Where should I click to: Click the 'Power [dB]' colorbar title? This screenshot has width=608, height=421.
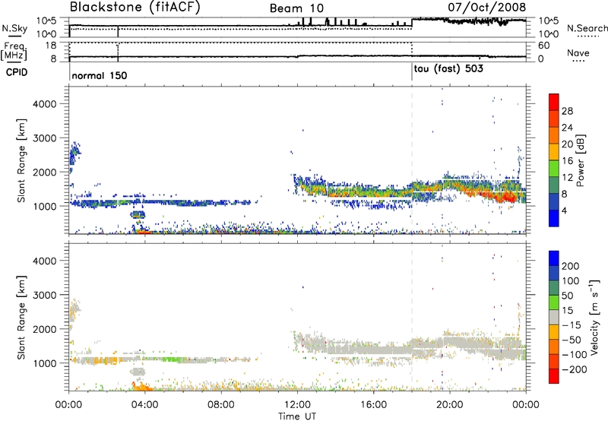(x=580, y=160)
